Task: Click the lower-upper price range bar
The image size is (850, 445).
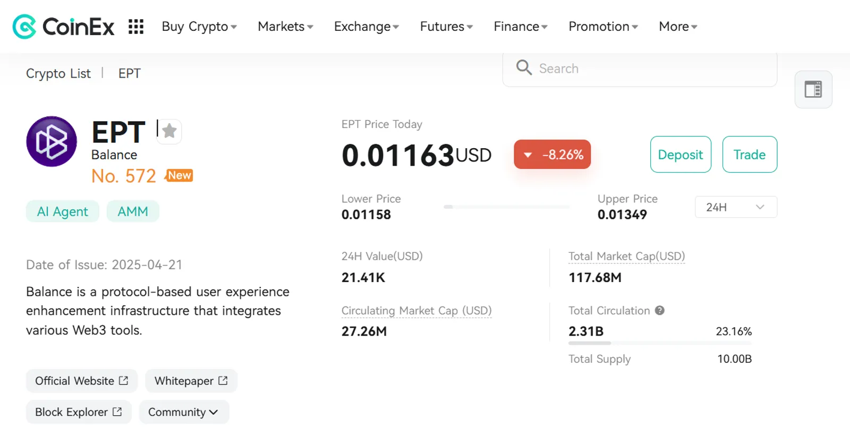Action: [507, 207]
